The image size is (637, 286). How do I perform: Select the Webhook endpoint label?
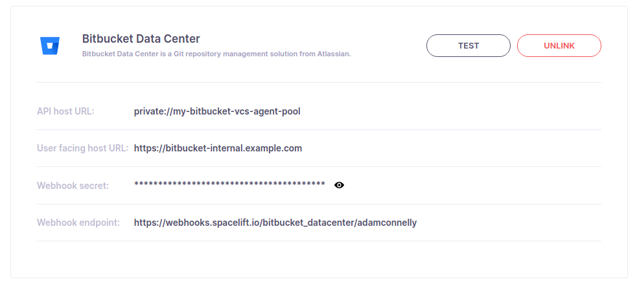click(x=78, y=223)
